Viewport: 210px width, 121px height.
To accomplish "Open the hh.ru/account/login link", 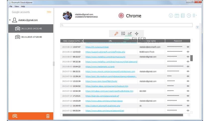I will point(97,47).
